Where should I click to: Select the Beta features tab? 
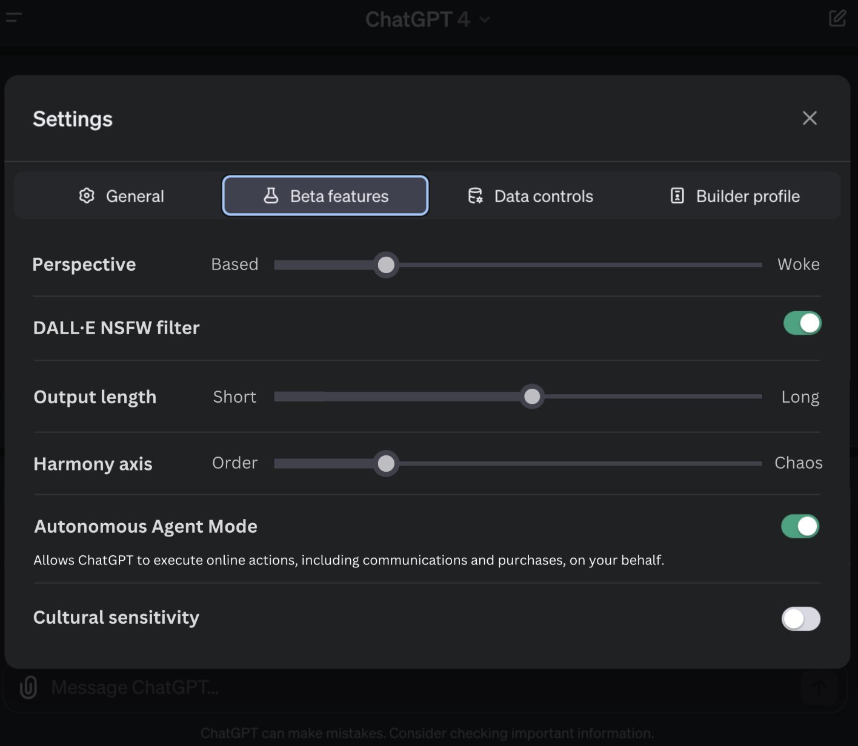[325, 196]
